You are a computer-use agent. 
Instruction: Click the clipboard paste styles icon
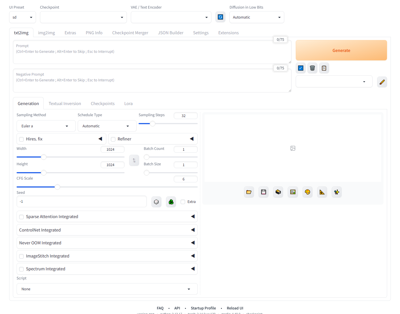click(324, 68)
